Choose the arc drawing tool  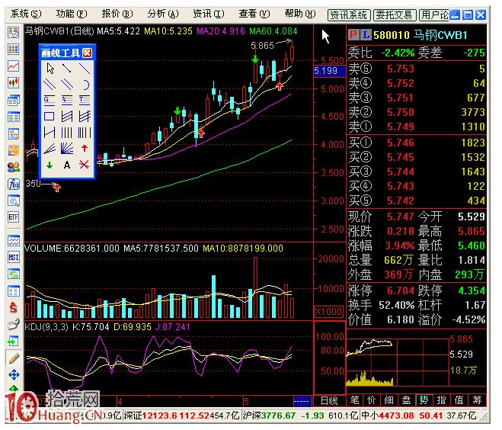[x=85, y=85]
